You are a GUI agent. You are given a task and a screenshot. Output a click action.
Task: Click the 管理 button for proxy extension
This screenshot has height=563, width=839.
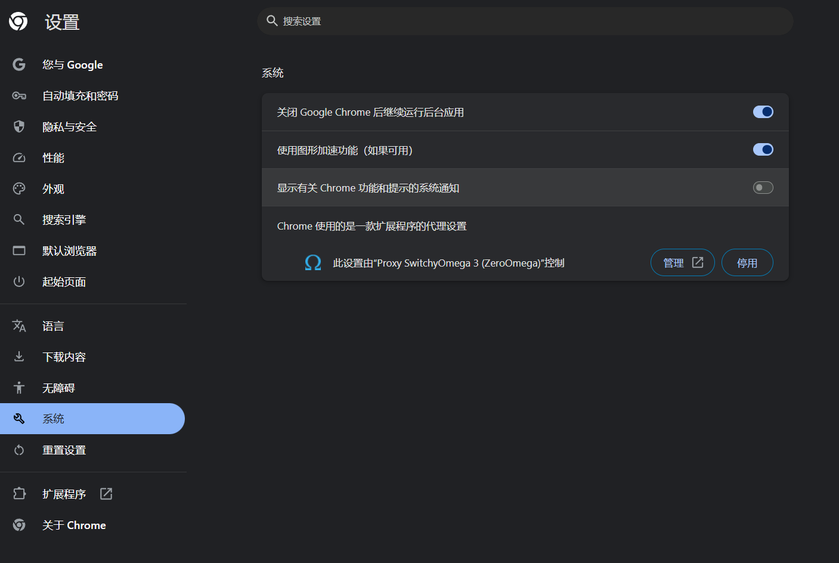pyautogui.click(x=683, y=262)
